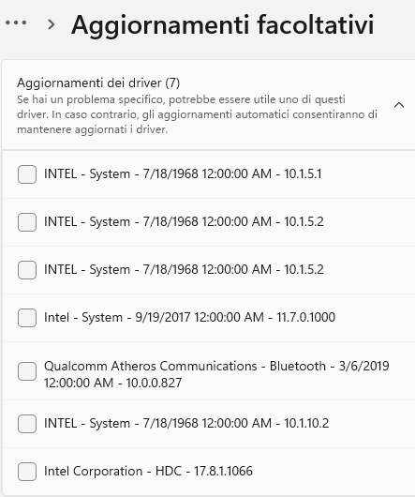Click the "Aggiornamenti dei driver (7)" heading text
This screenshot has height=497, width=415.
(x=98, y=83)
